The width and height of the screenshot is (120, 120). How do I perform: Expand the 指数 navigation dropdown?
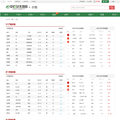point(91,15)
